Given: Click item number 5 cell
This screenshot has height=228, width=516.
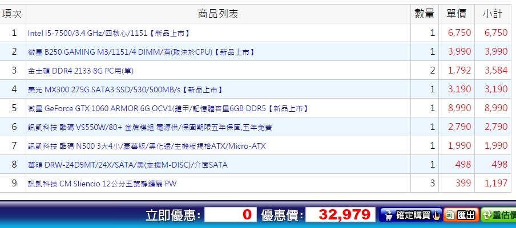Looking at the screenshot, I should 14,108.
